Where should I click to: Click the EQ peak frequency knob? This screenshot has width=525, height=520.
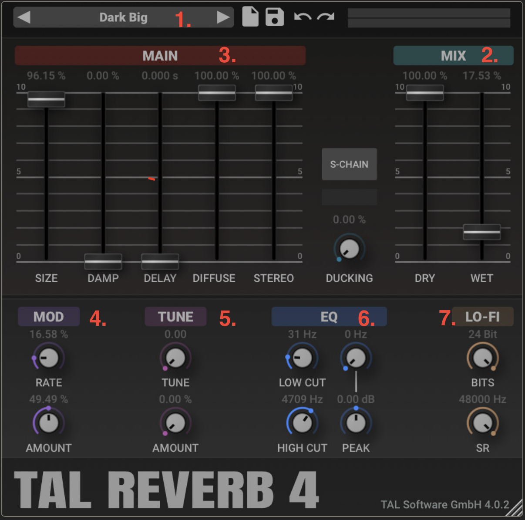point(356,358)
